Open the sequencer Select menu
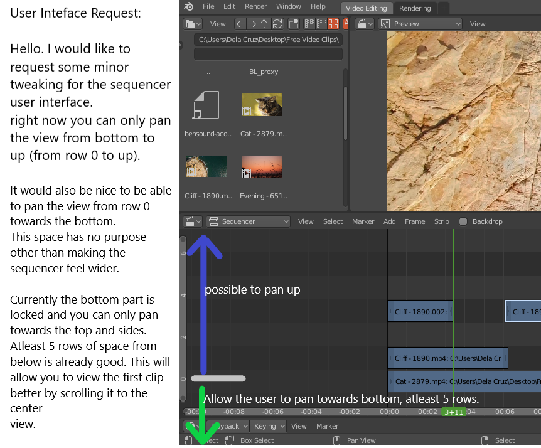The width and height of the screenshot is (541, 448). 333,221
